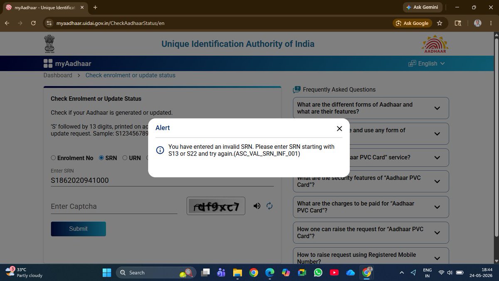Expand FAQ on different forms of Aadhaar

pos(371,108)
